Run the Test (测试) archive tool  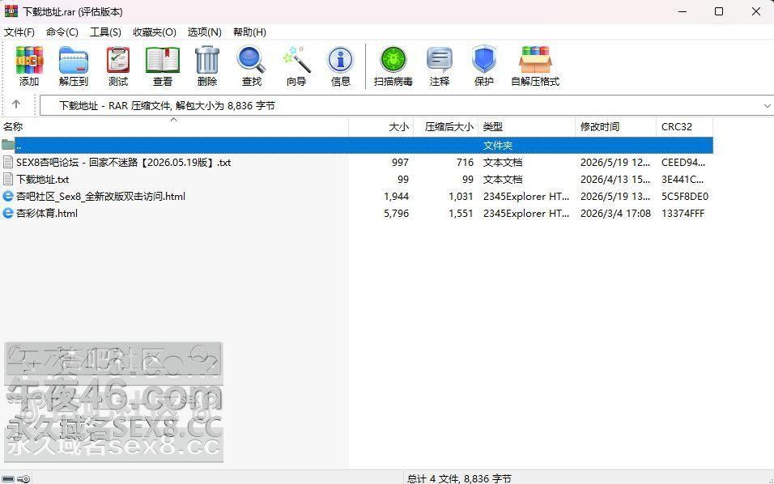pyautogui.click(x=118, y=66)
